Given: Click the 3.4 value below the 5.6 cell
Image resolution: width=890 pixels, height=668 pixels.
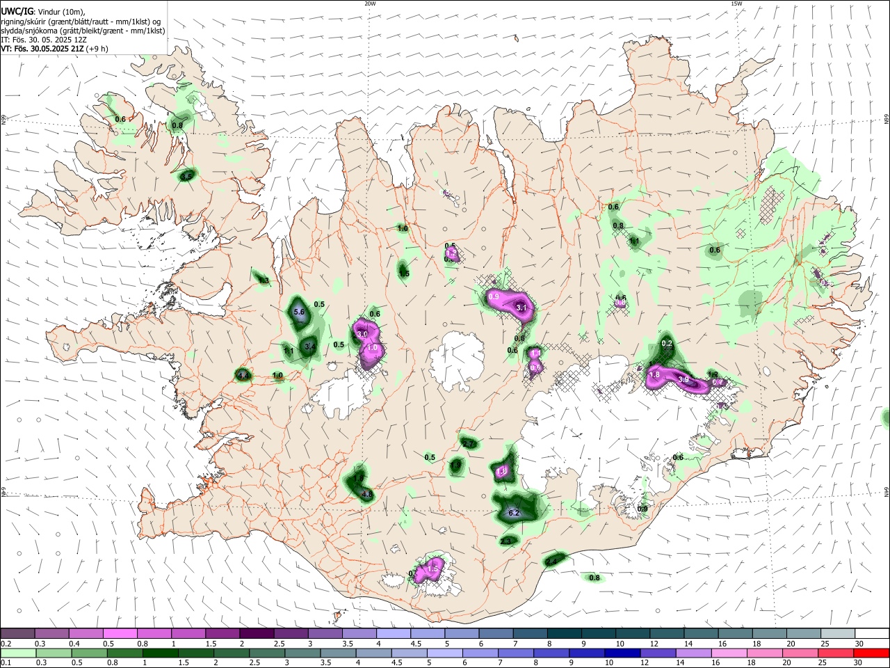Looking at the screenshot, I should [x=311, y=346].
